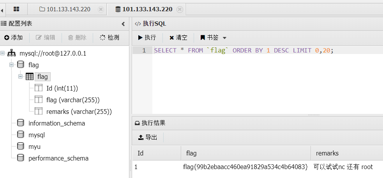
Task: Click the 编辑 button
Action: tap(46, 37)
